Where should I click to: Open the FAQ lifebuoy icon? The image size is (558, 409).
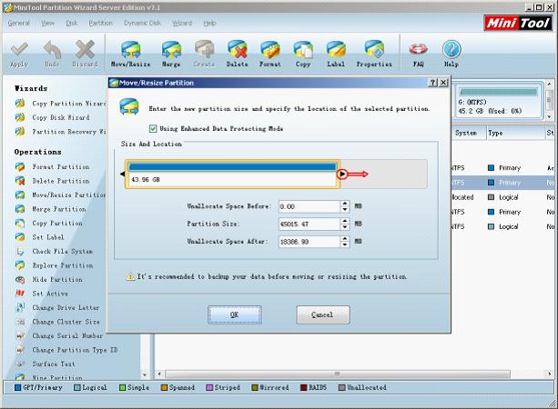click(x=418, y=55)
